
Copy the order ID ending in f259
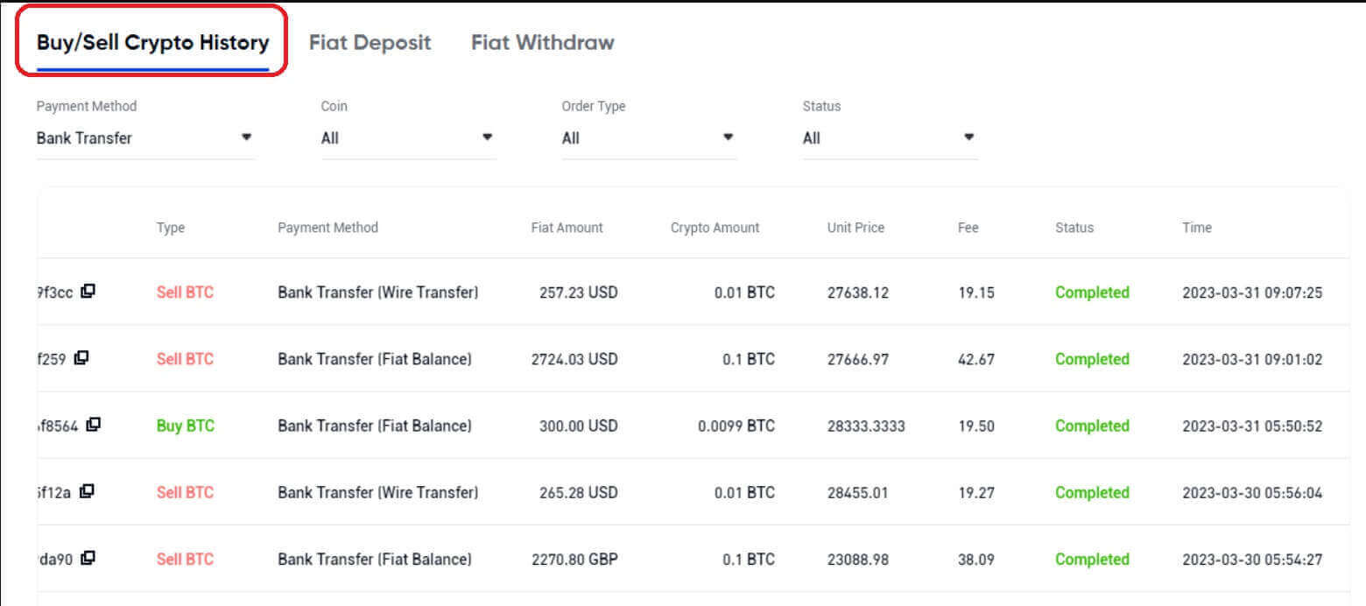[x=83, y=358]
